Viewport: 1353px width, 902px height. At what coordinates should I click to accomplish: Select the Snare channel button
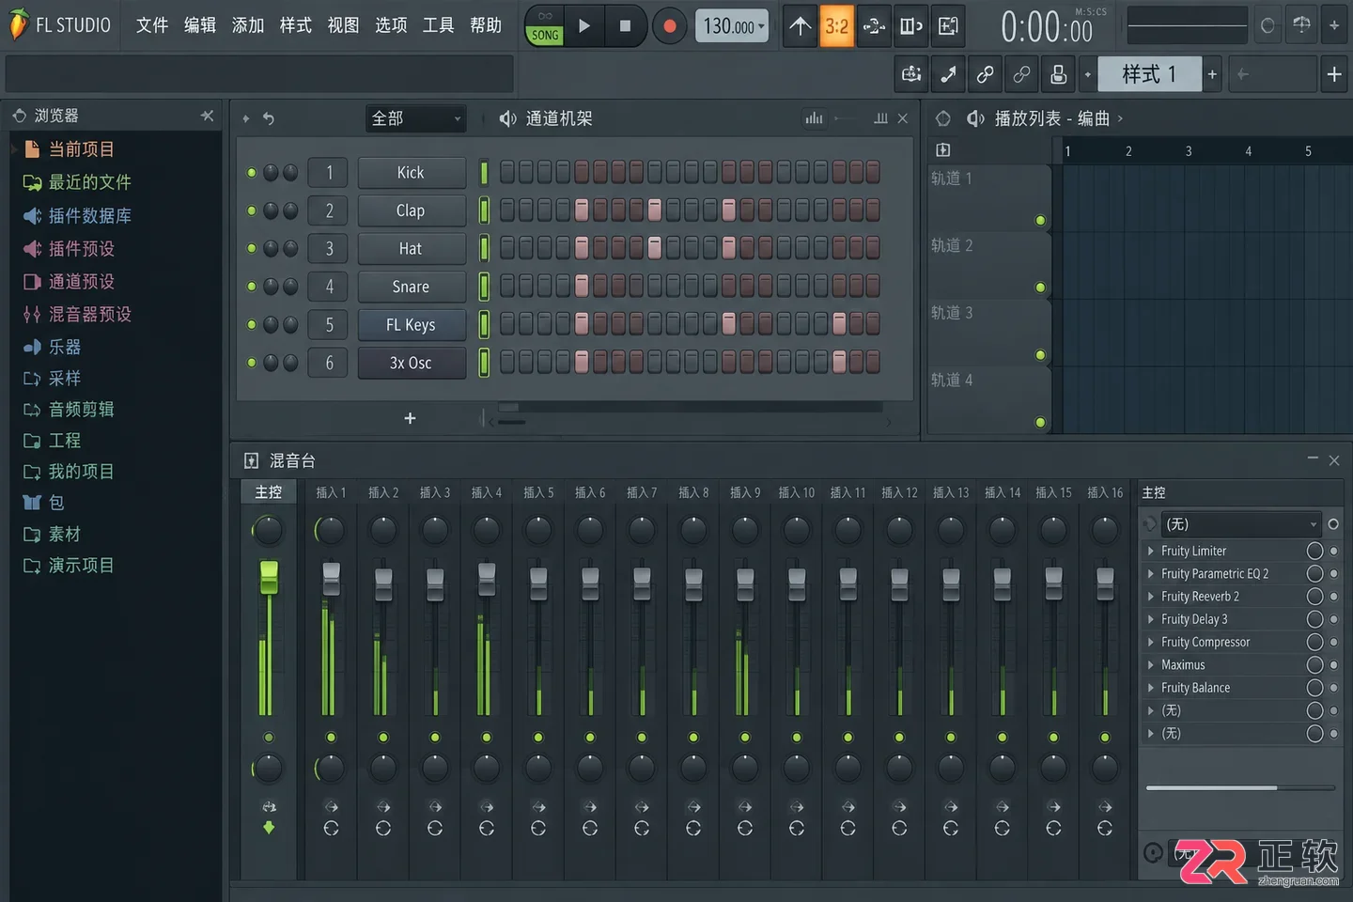coord(412,287)
